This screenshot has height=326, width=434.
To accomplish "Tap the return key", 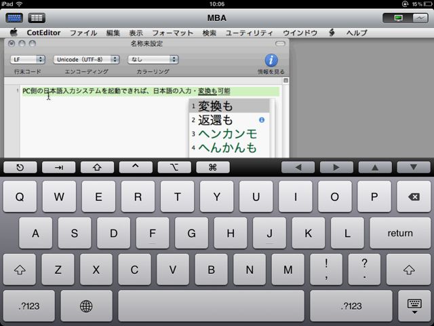I will [x=400, y=233].
